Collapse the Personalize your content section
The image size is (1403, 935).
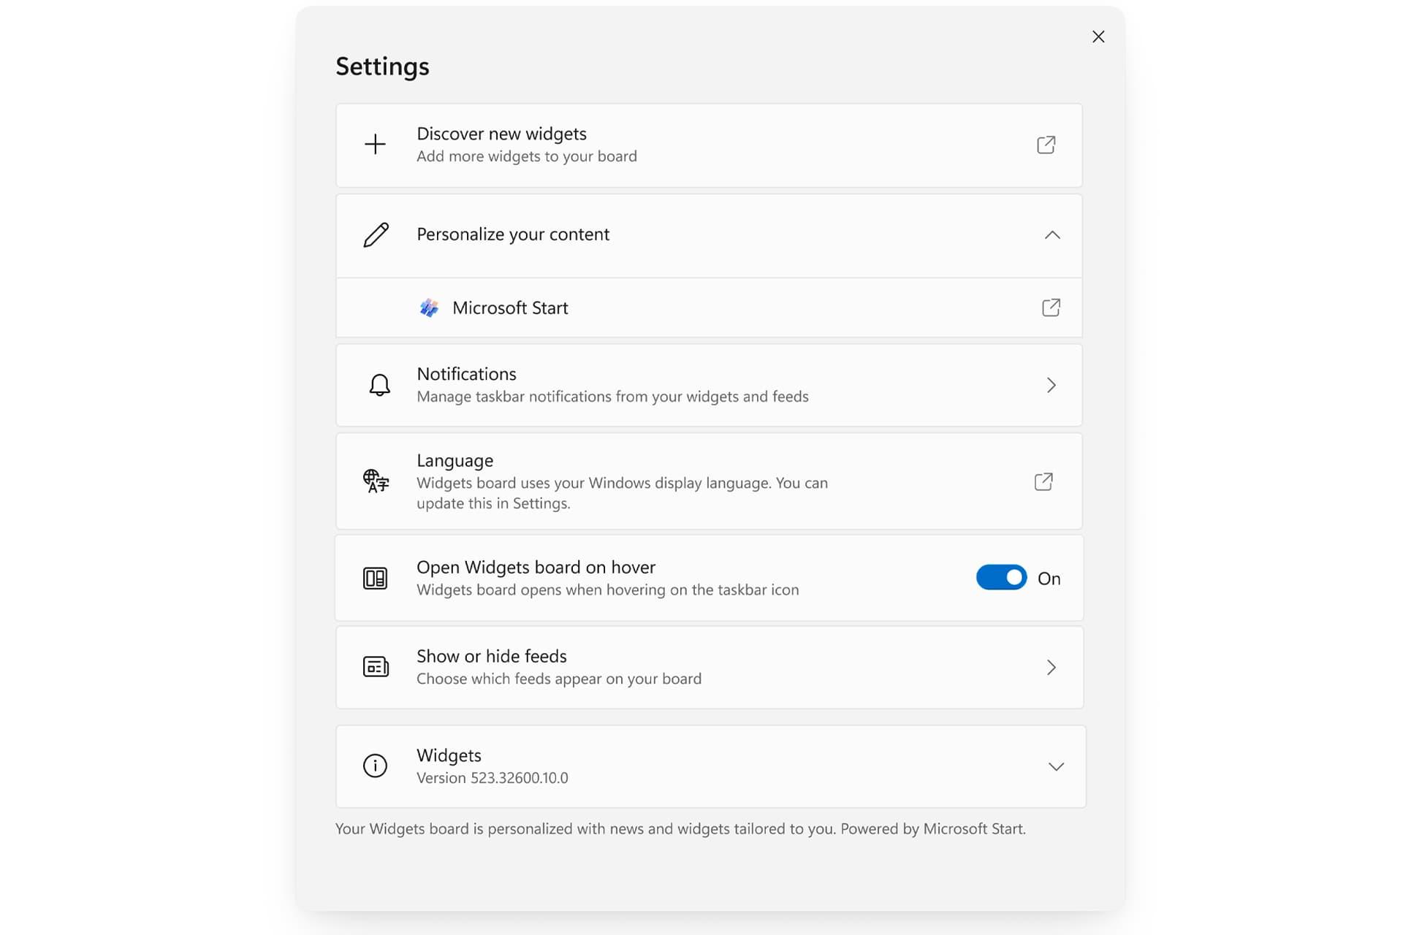pyautogui.click(x=1052, y=235)
